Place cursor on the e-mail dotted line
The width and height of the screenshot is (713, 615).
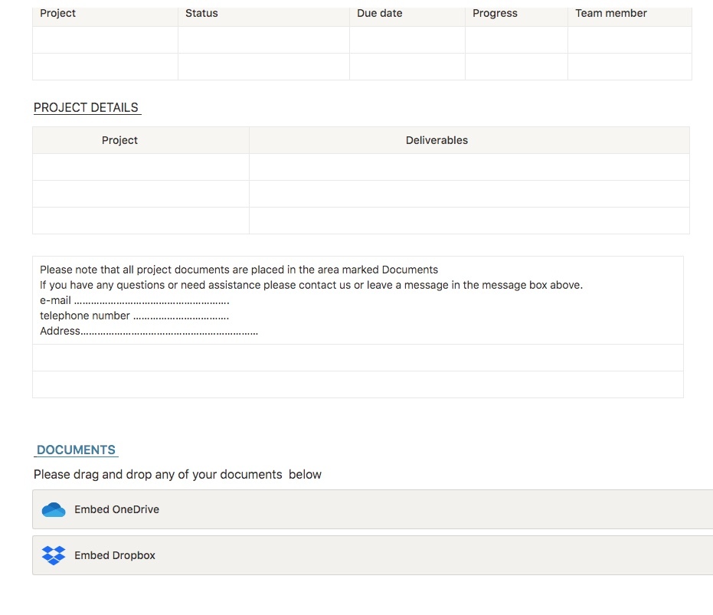(x=152, y=300)
